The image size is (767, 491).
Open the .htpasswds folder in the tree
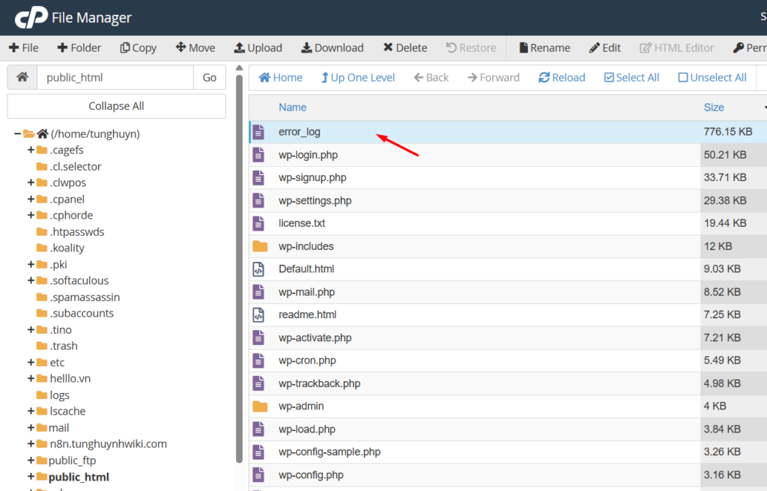(70, 232)
